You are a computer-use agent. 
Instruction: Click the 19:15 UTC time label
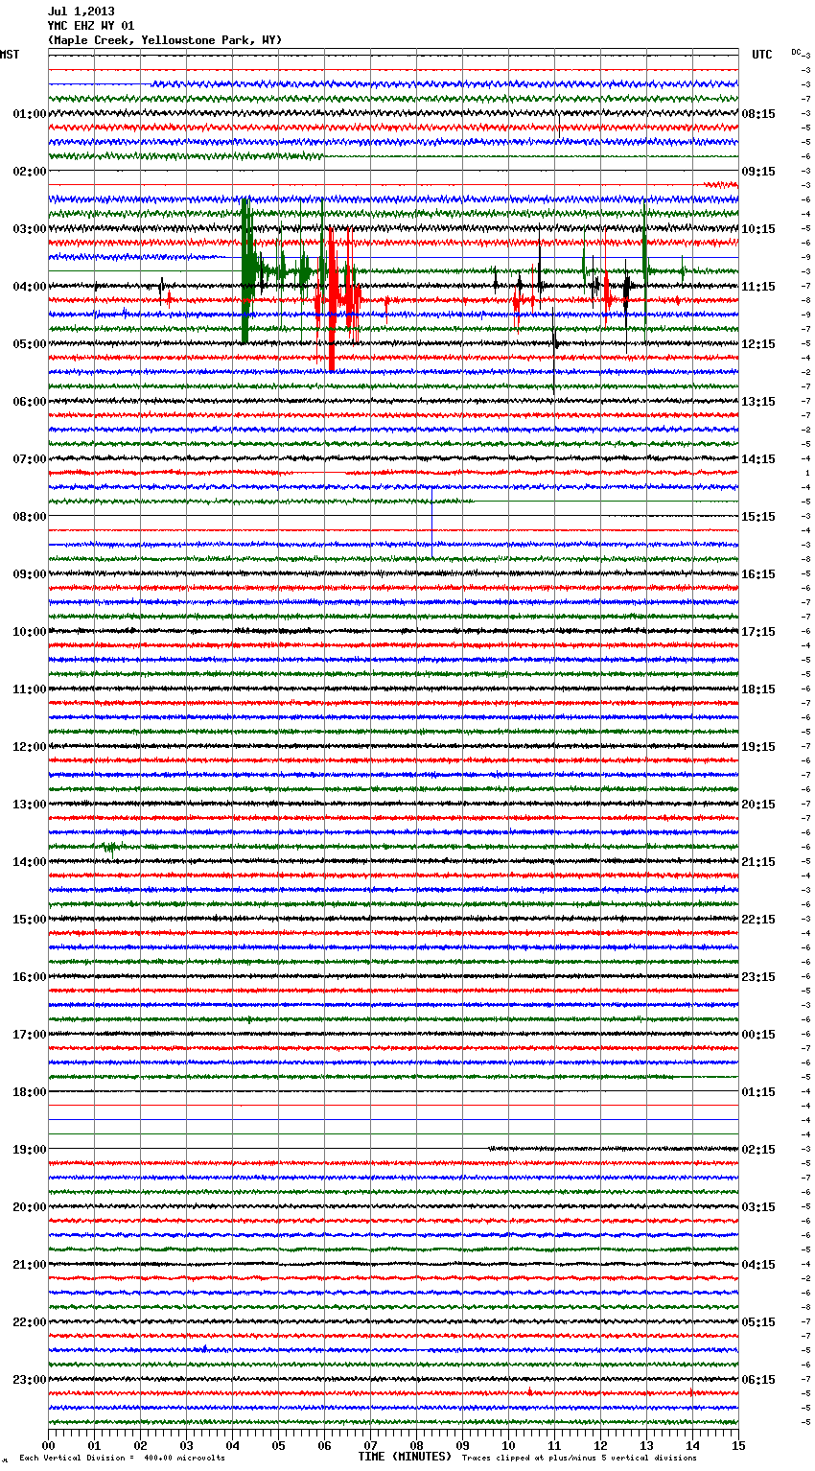(x=758, y=747)
